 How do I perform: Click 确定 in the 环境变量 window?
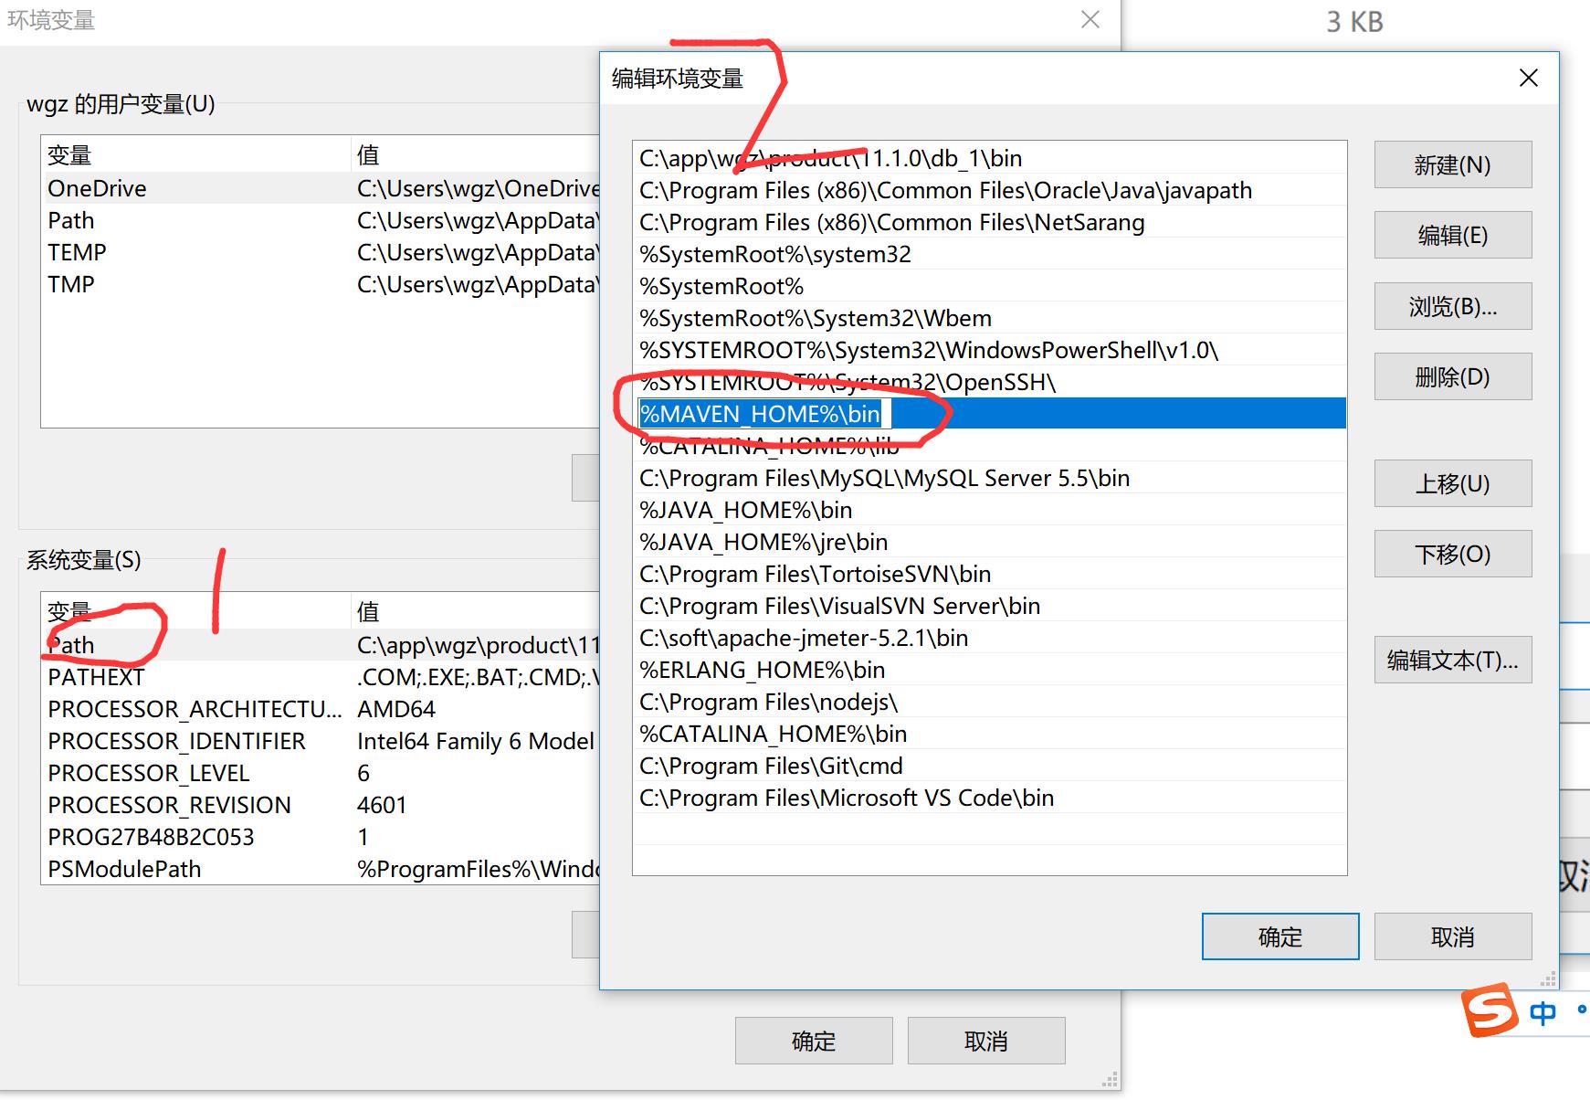pyautogui.click(x=814, y=1041)
